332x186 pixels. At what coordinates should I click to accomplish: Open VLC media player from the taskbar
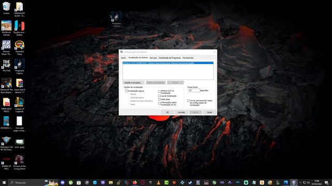[x=158, y=182]
